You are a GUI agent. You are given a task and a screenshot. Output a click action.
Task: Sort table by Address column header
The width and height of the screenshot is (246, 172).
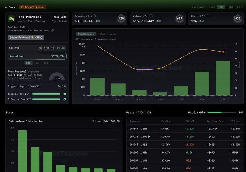[x=135, y=121]
